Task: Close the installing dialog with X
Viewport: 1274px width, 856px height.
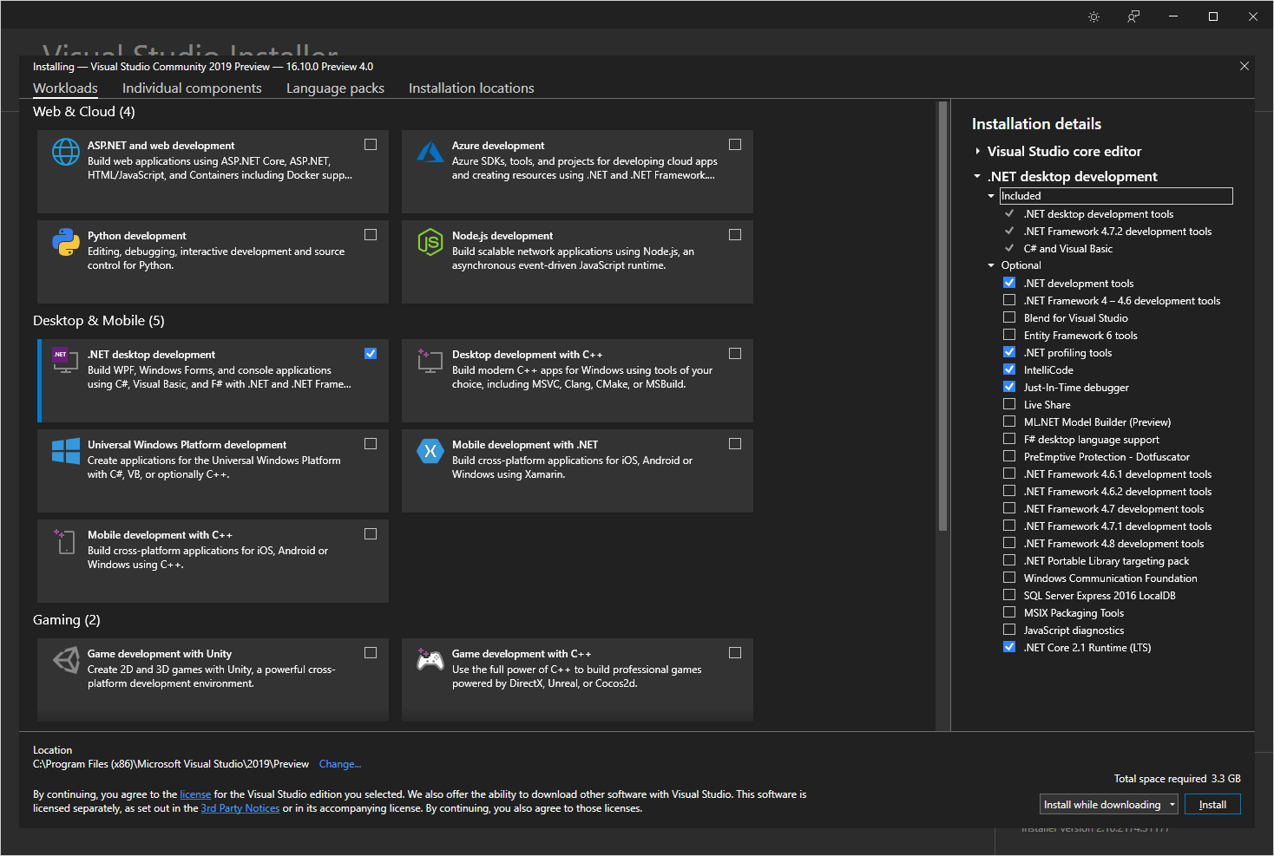Action: [1244, 66]
